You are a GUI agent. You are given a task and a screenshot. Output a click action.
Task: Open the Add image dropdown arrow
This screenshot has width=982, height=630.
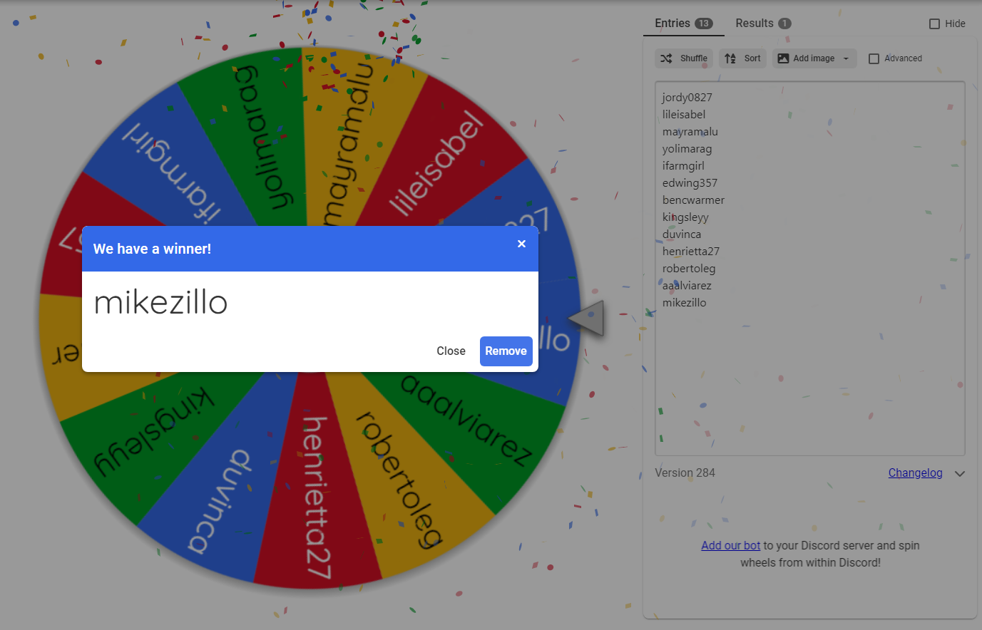(x=847, y=58)
